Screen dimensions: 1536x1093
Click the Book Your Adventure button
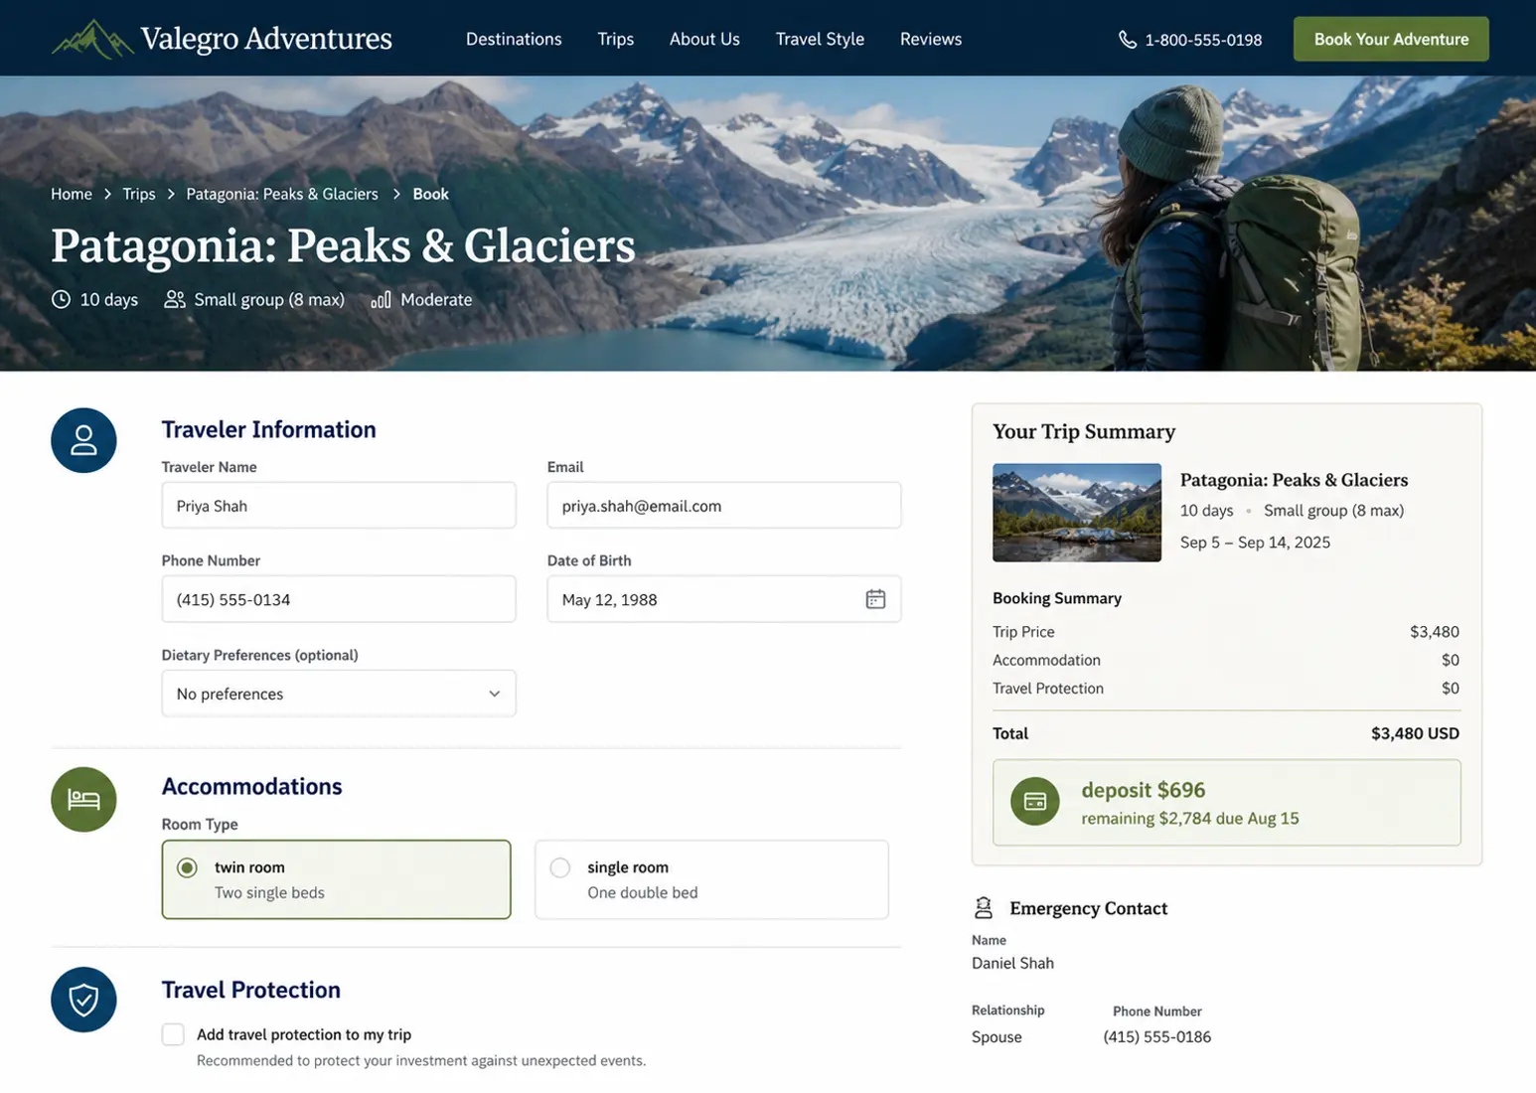[1391, 39]
